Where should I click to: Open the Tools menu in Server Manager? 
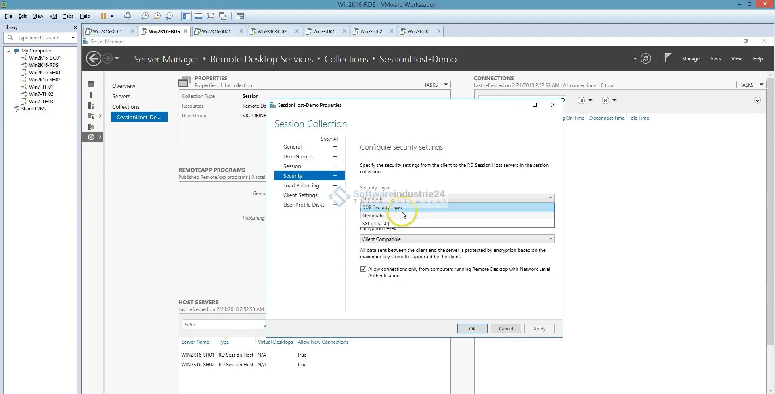point(715,59)
